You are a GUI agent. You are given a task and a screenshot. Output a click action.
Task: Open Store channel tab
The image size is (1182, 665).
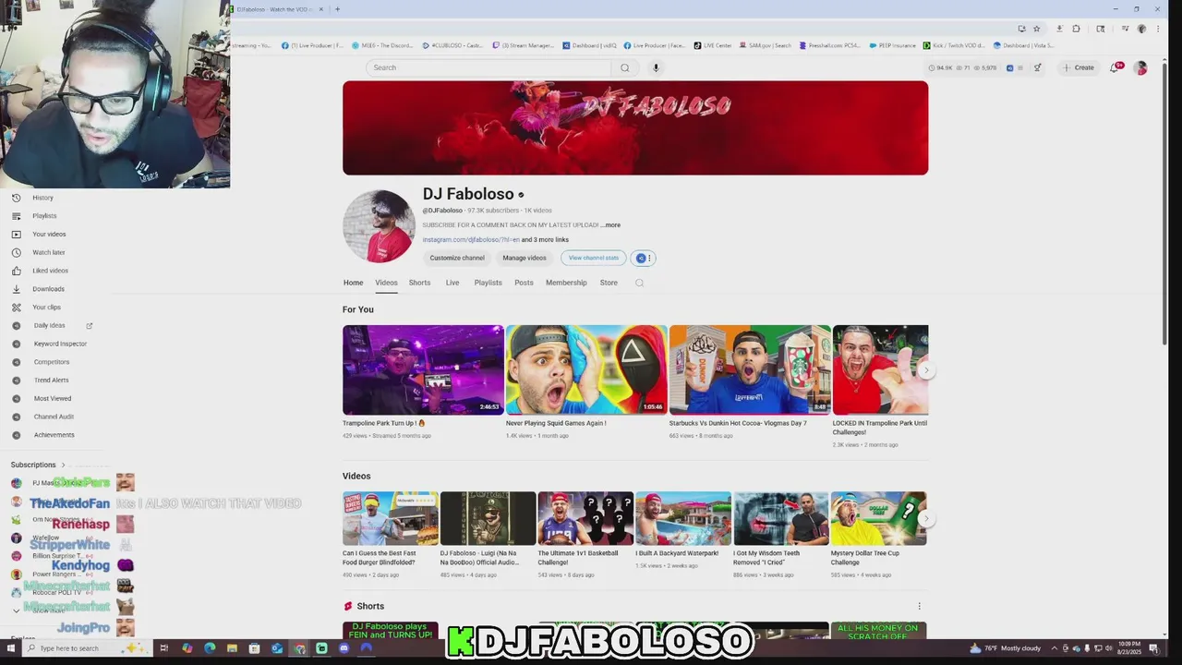(609, 283)
